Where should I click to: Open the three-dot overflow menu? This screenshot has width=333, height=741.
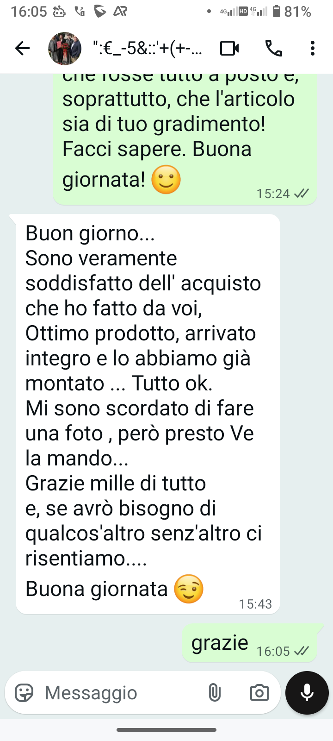coord(313,48)
